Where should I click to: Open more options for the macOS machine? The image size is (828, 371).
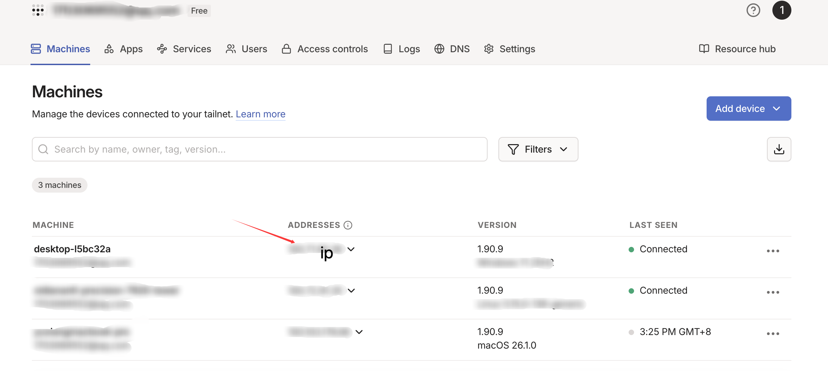pyautogui.click(x=773, y=334)
